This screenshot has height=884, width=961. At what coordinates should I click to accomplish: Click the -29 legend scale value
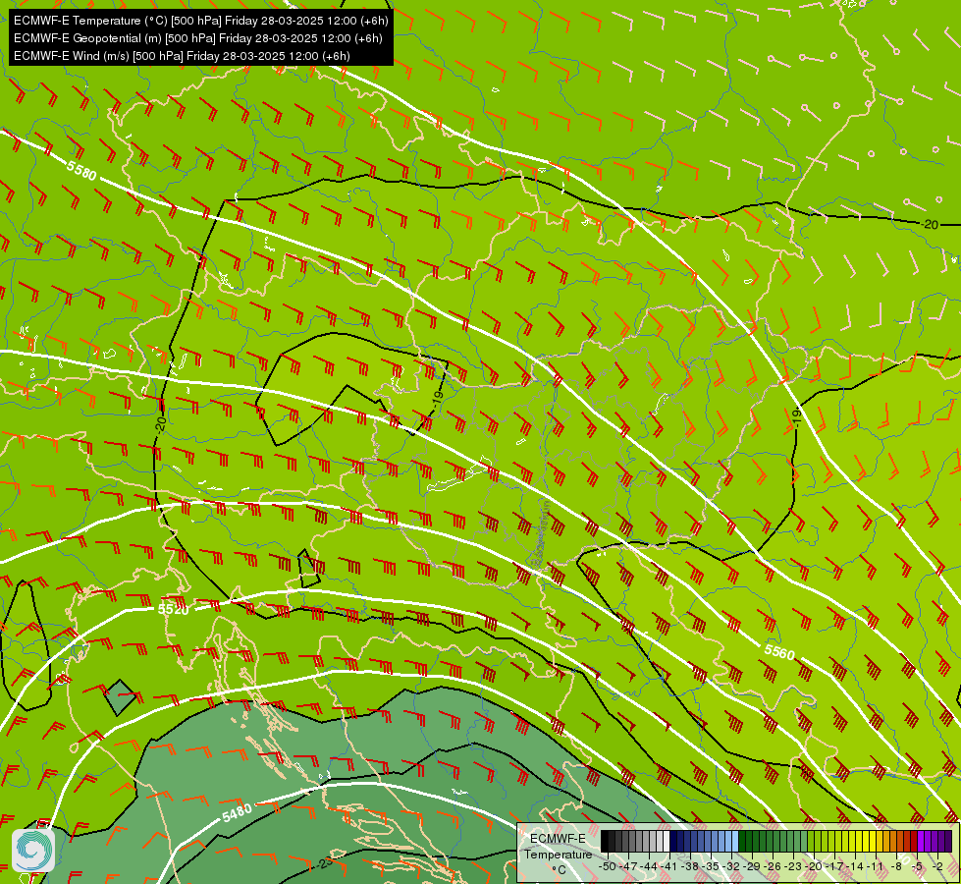click(752, 866)
